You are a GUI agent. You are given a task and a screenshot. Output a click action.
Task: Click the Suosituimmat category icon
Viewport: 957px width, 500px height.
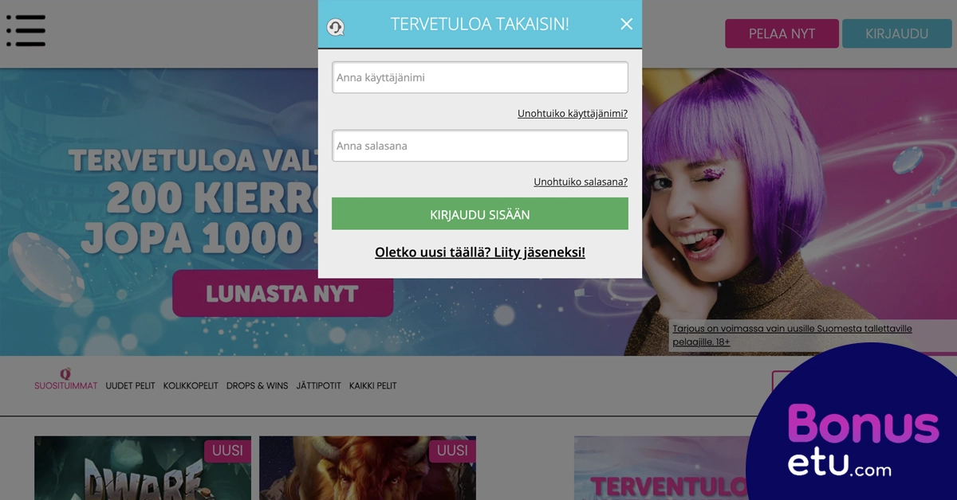click(65, 373)
